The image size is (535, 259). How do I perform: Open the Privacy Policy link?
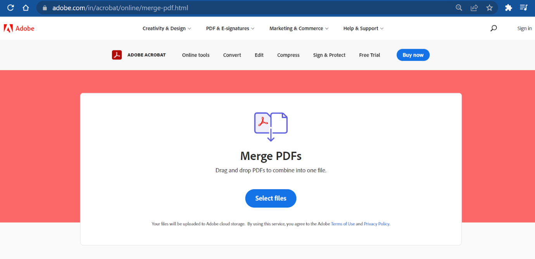coord(376,224)
